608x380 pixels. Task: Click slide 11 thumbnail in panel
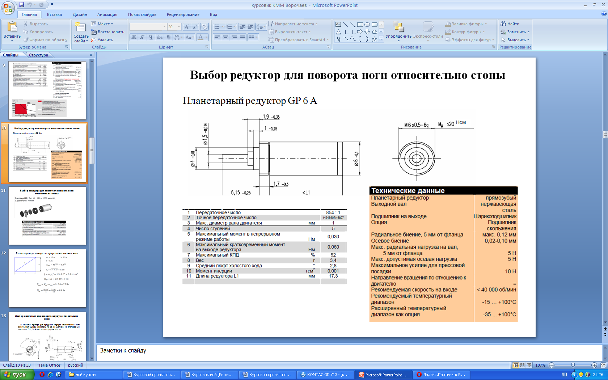pos(47,216)
